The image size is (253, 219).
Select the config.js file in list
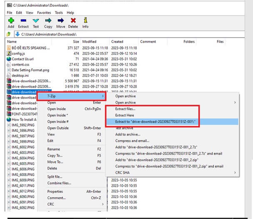(x=18, y=54)
